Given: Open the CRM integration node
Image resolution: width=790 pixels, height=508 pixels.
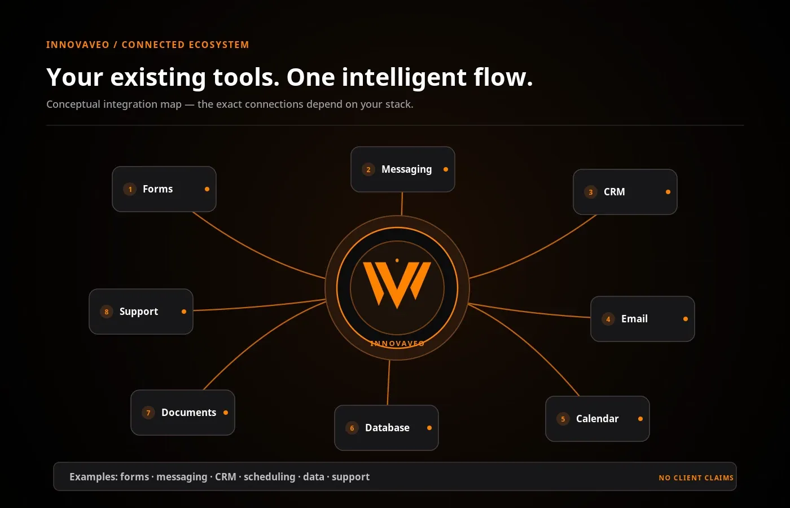Looking at the screenshot, I should point(625,192).
